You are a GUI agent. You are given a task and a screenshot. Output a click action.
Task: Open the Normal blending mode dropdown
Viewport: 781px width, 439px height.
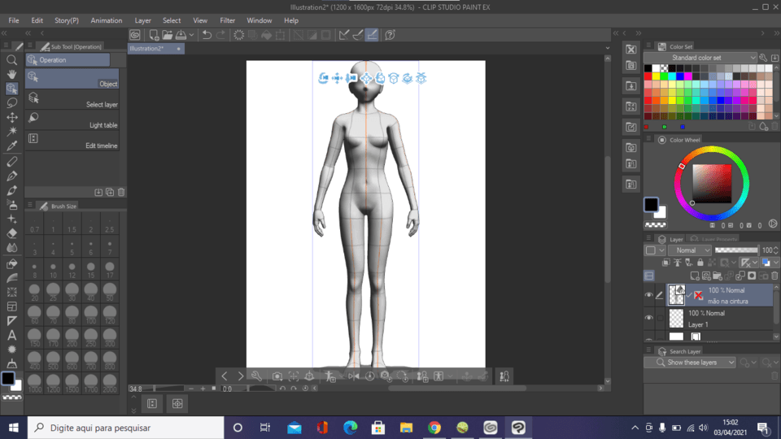point(690,250)
